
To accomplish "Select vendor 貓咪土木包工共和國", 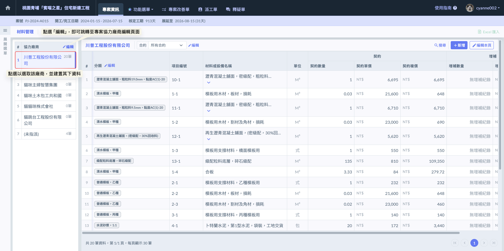I will click(x=43, y=96).
